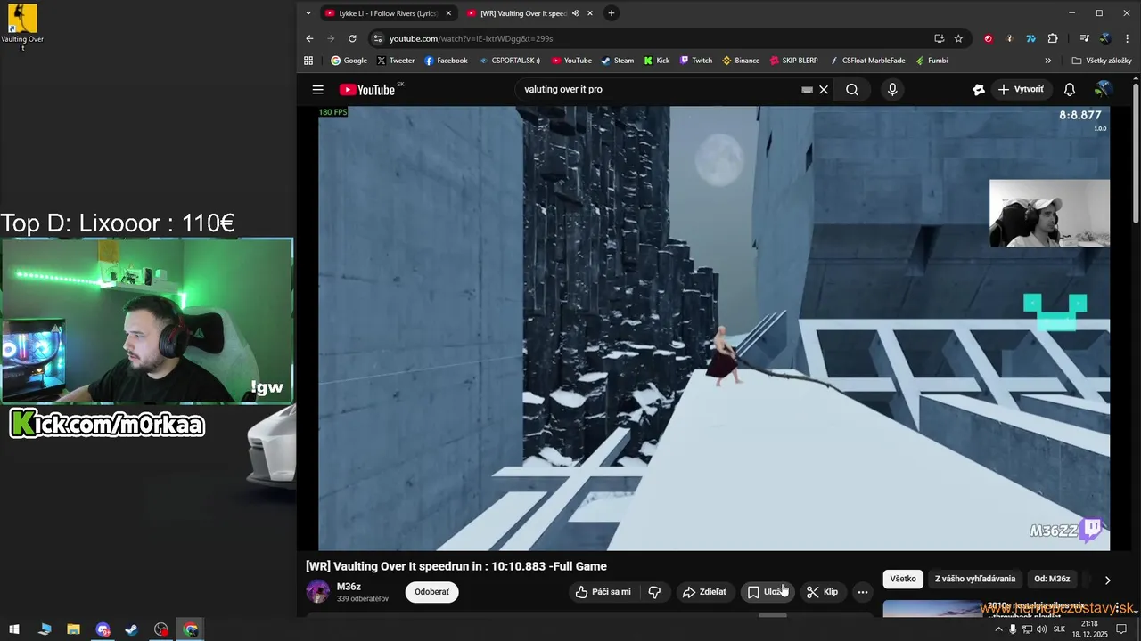This screenshot has width=1141, height=641.
Task: Open the Google bookmark
Action: [349, 61]
